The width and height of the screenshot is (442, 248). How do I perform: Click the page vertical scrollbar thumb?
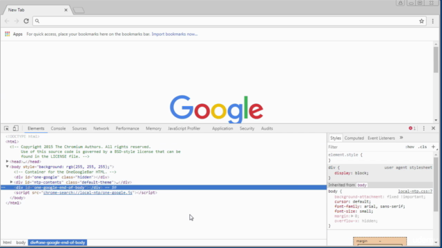[x=436, y=60]
